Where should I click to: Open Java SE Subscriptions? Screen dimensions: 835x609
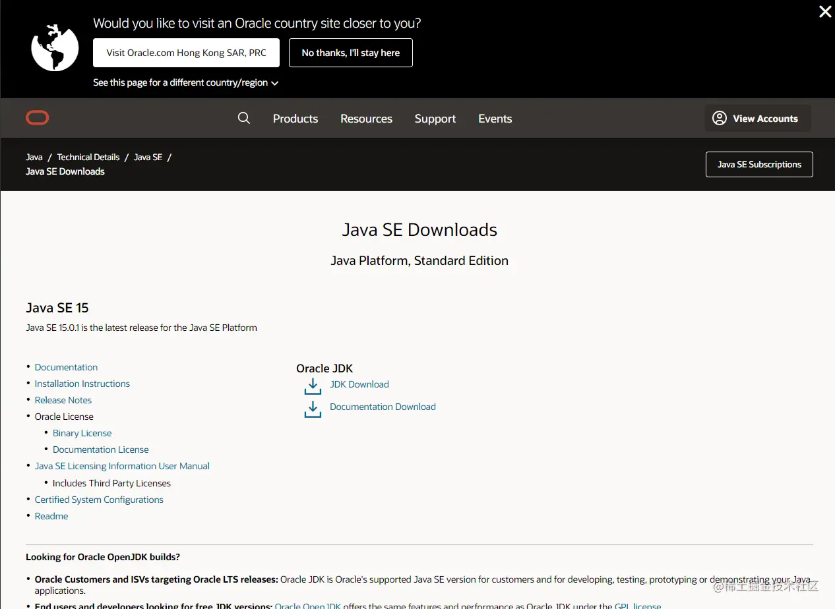(x=759, y=165)
